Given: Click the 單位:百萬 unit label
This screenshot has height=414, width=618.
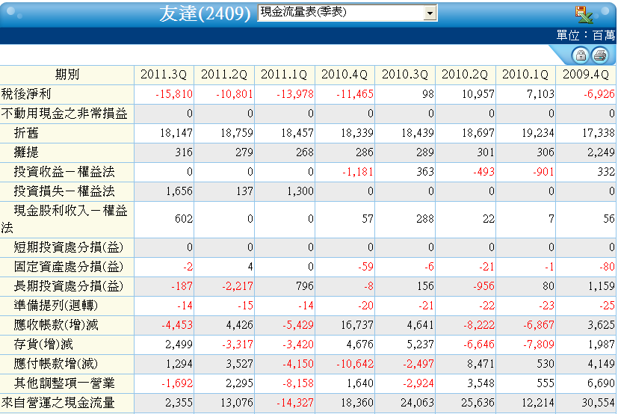Looking at the screenshot, I should [x=585, y=35].
